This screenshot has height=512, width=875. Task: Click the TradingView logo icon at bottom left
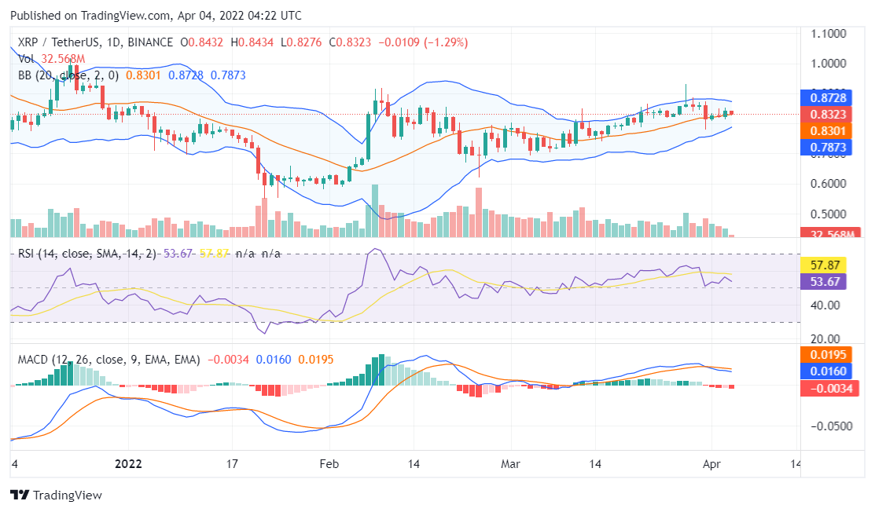tap(19, 496)
